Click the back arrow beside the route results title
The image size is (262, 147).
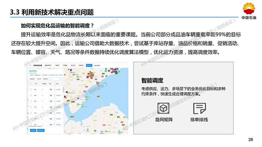pos(30,66)
